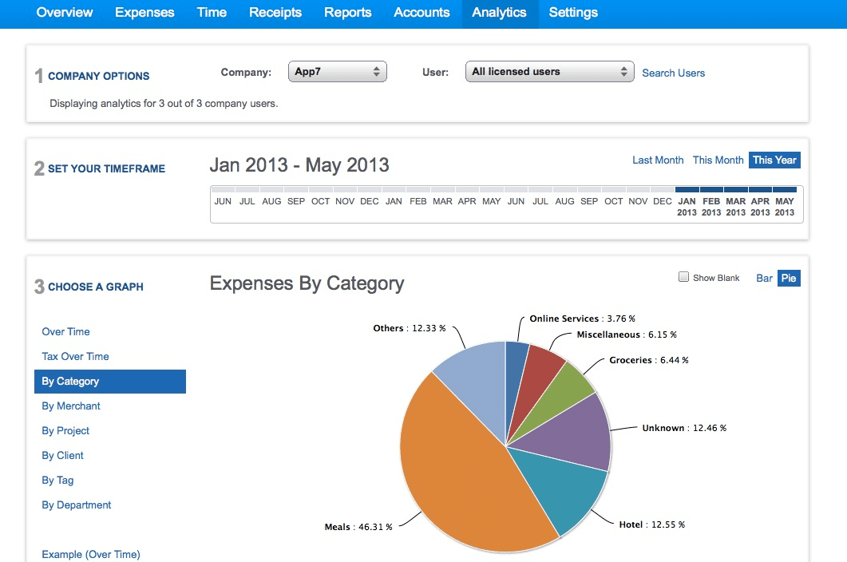Click the Search Users link

click(x=673, y=73)
